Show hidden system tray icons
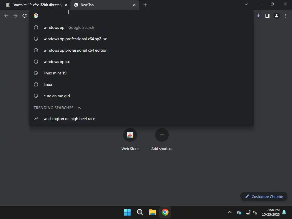The width and height of the screenshot is (292, 219). pyautogui.click(x=230, y=212)
